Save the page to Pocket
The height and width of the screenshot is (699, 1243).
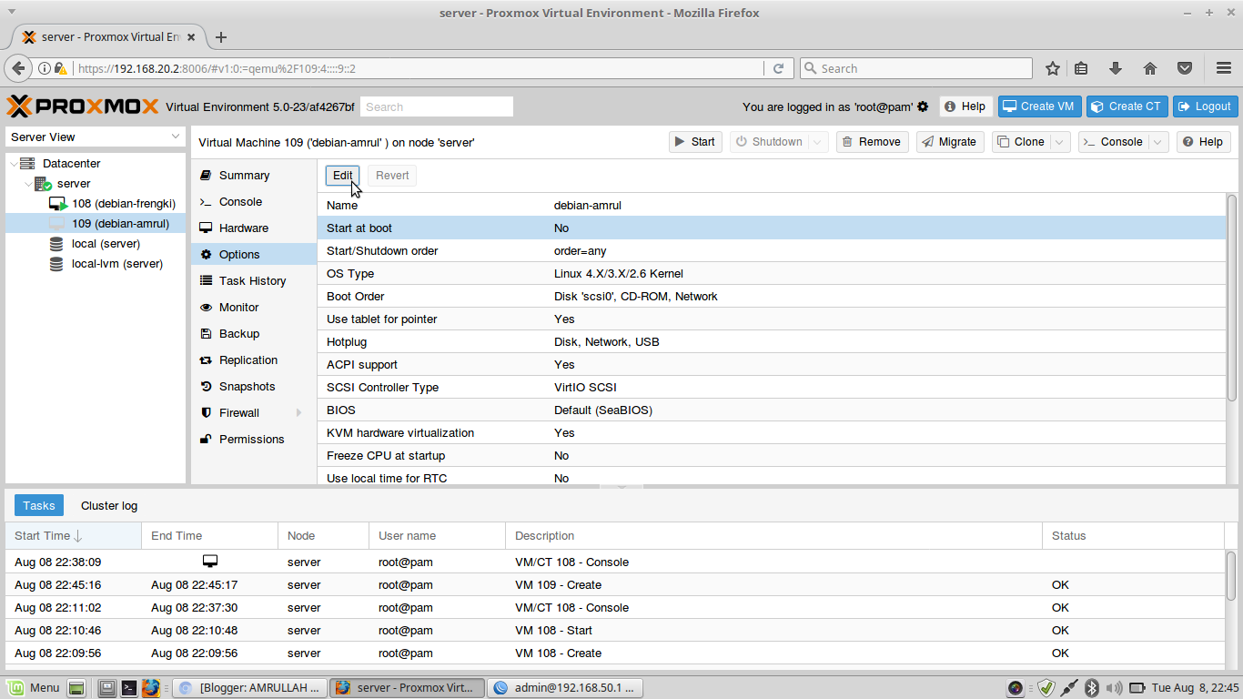click(1185, 68)
